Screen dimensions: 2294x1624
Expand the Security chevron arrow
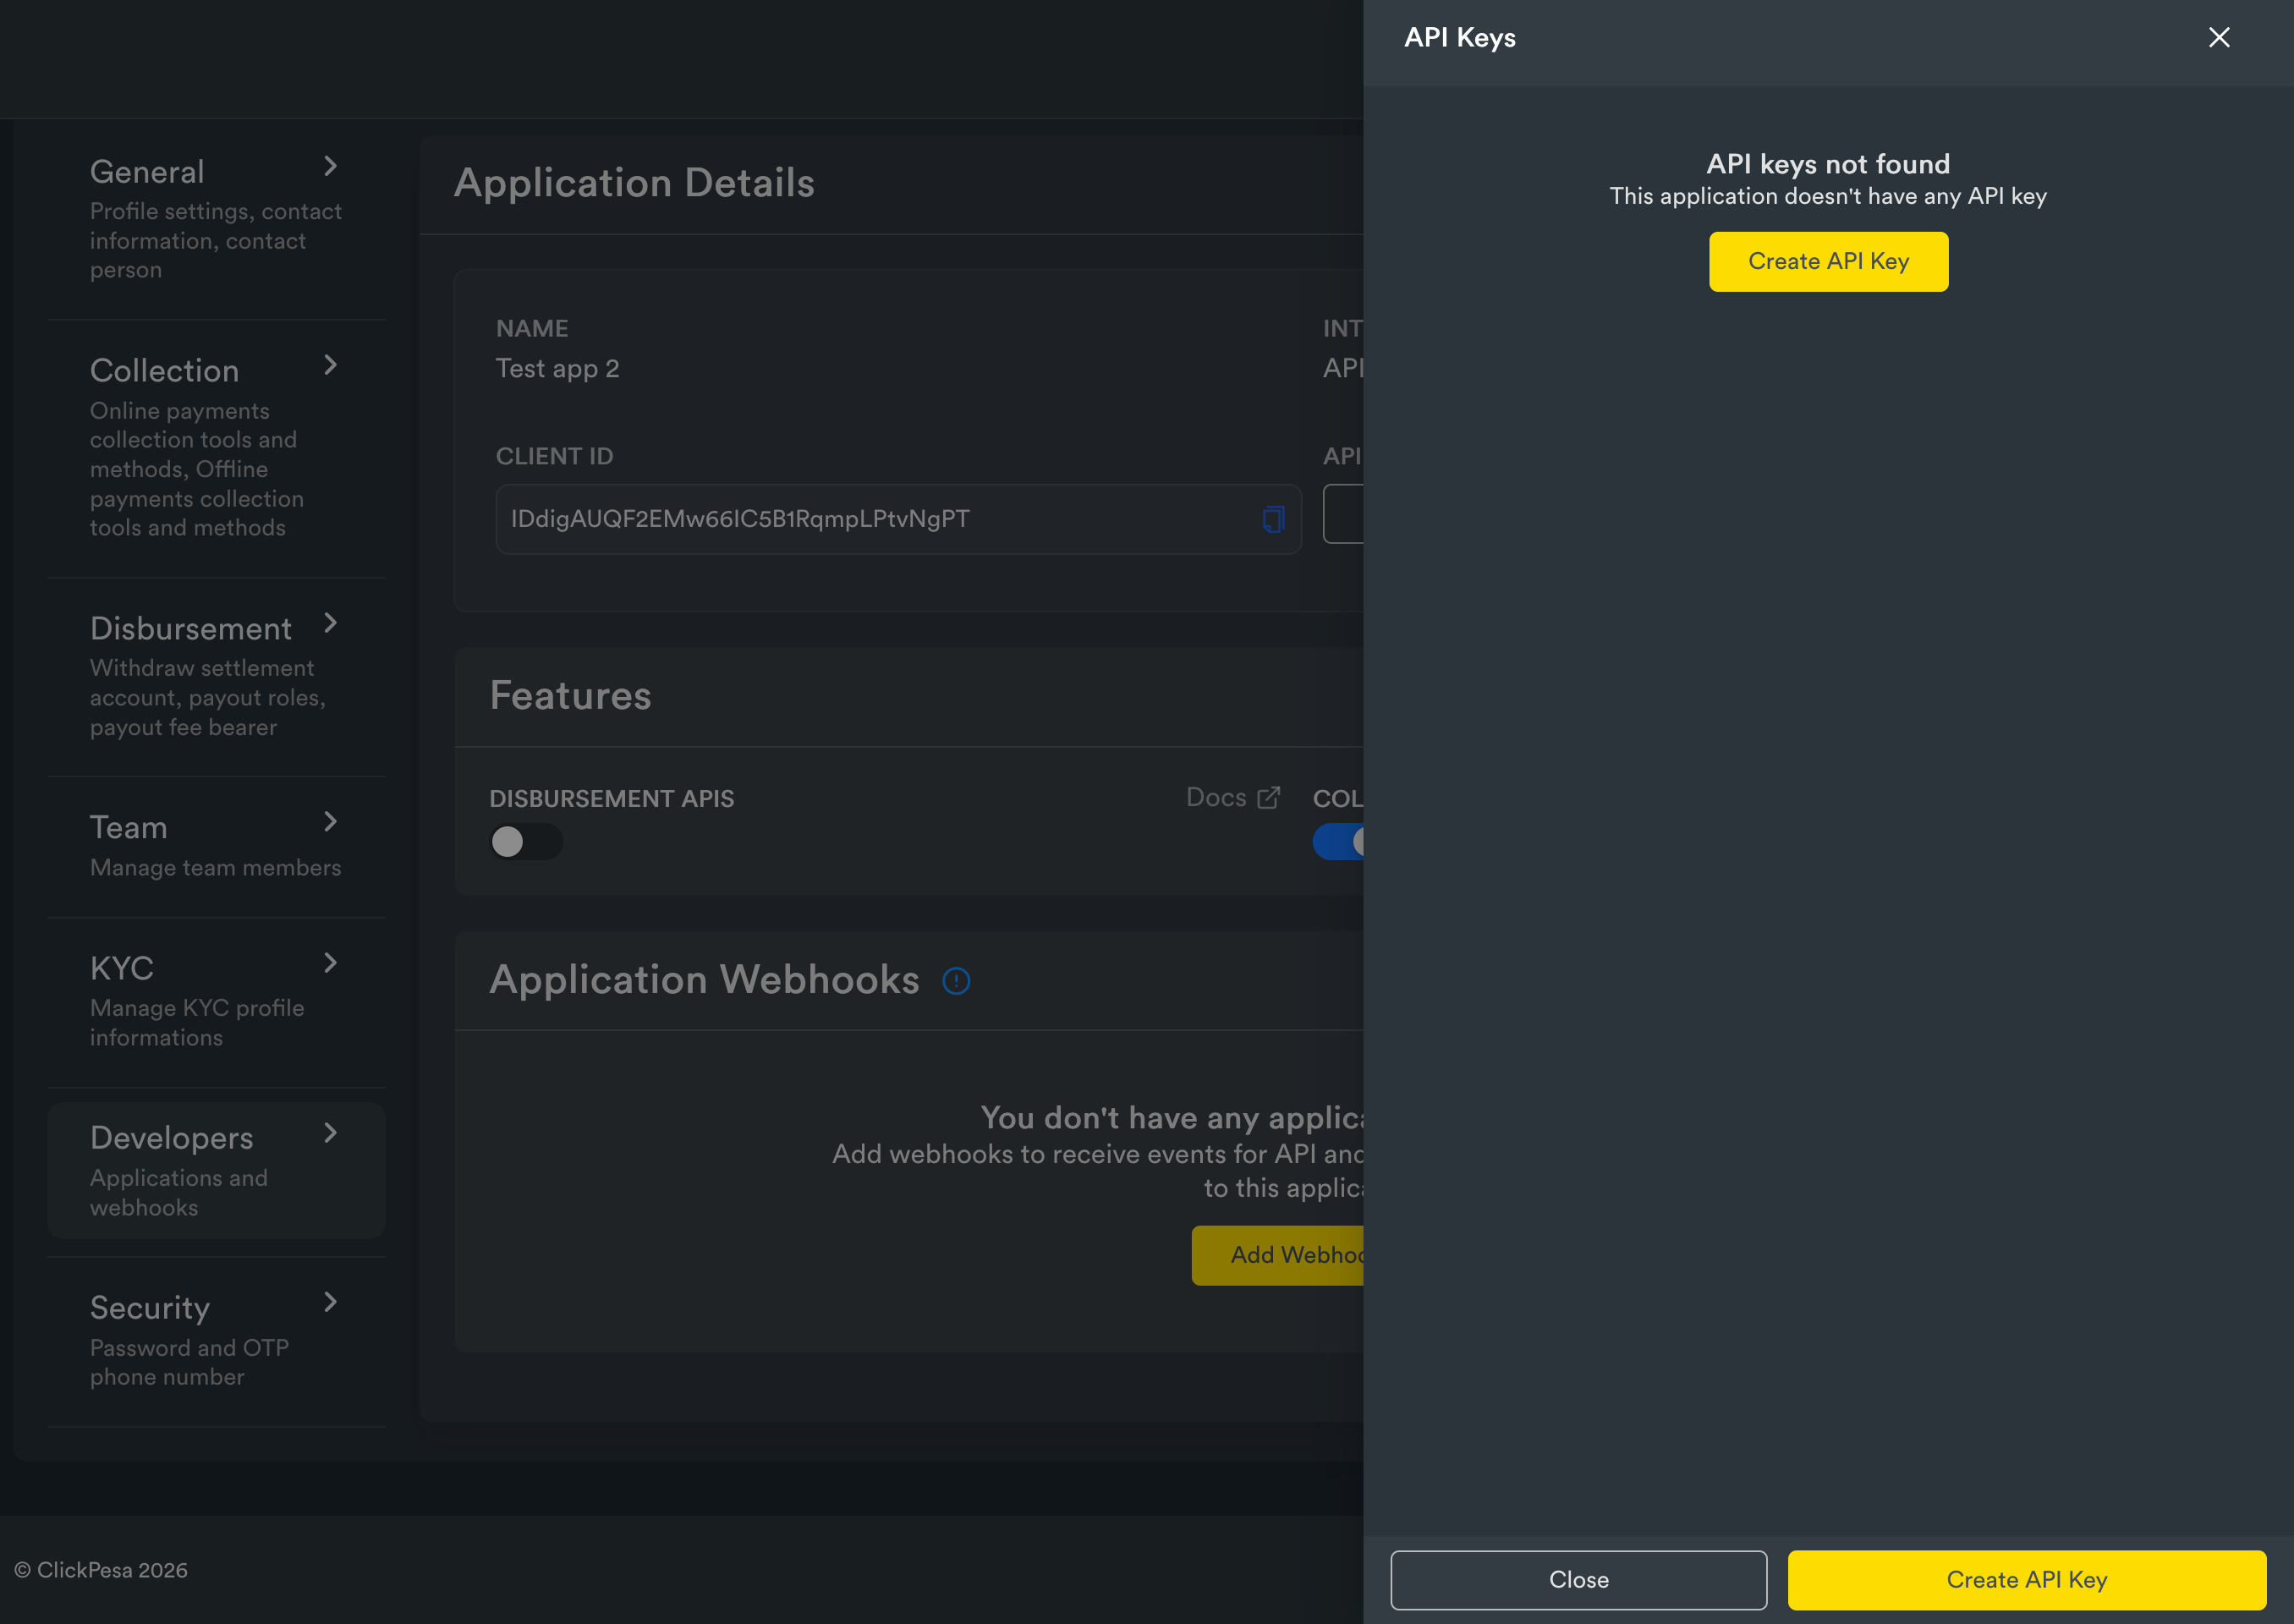click(330, 1302)
